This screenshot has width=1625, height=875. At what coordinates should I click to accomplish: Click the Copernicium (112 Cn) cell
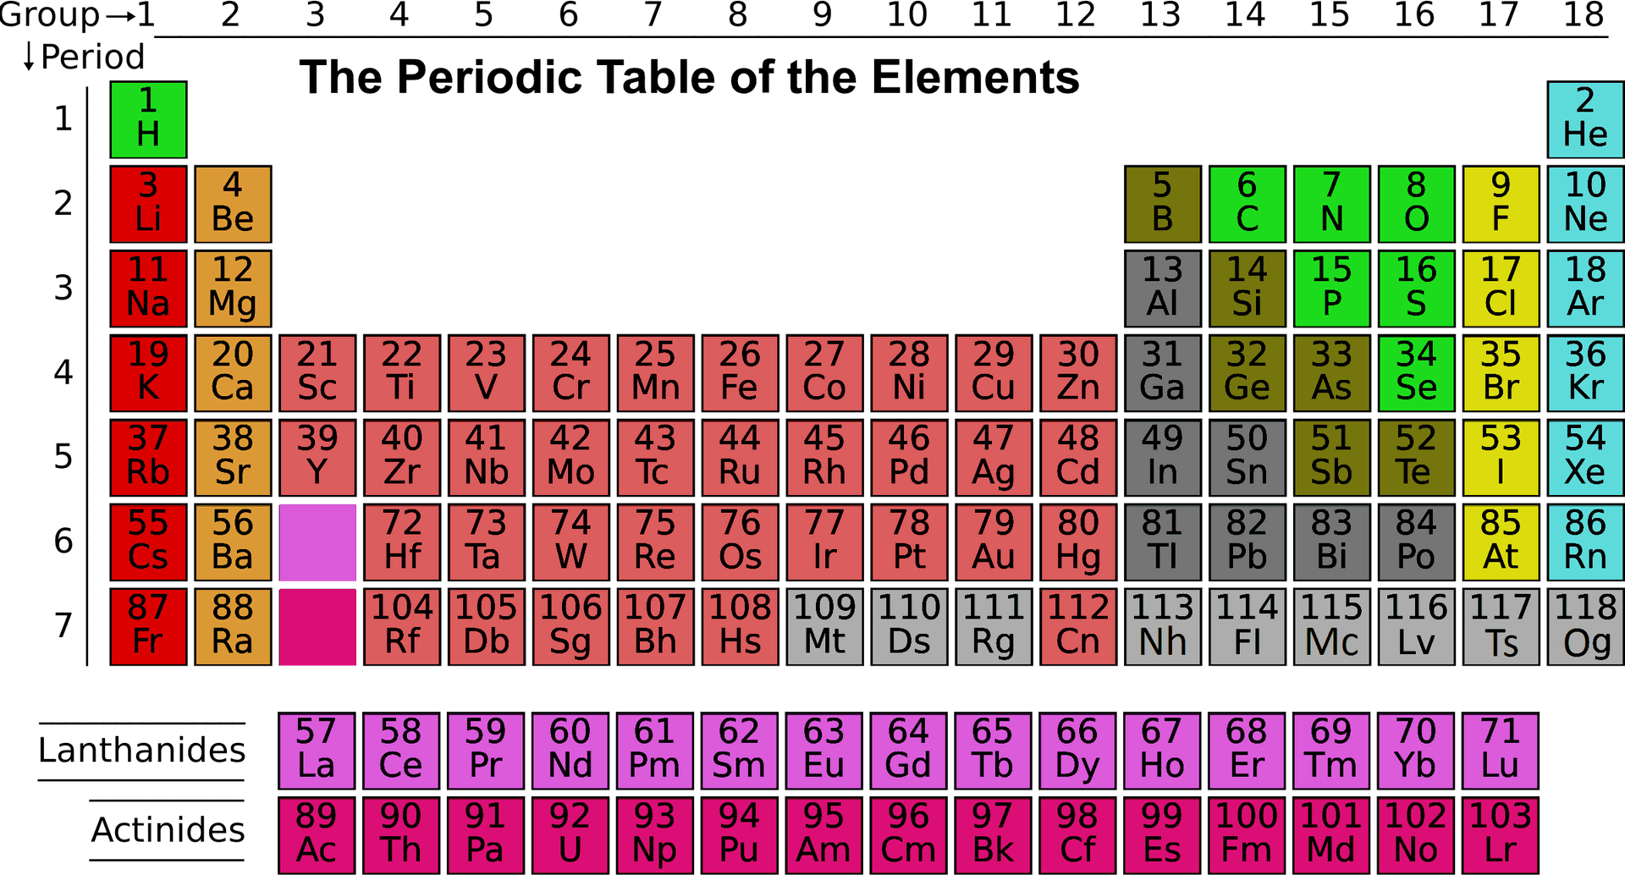coord(1078,627)
